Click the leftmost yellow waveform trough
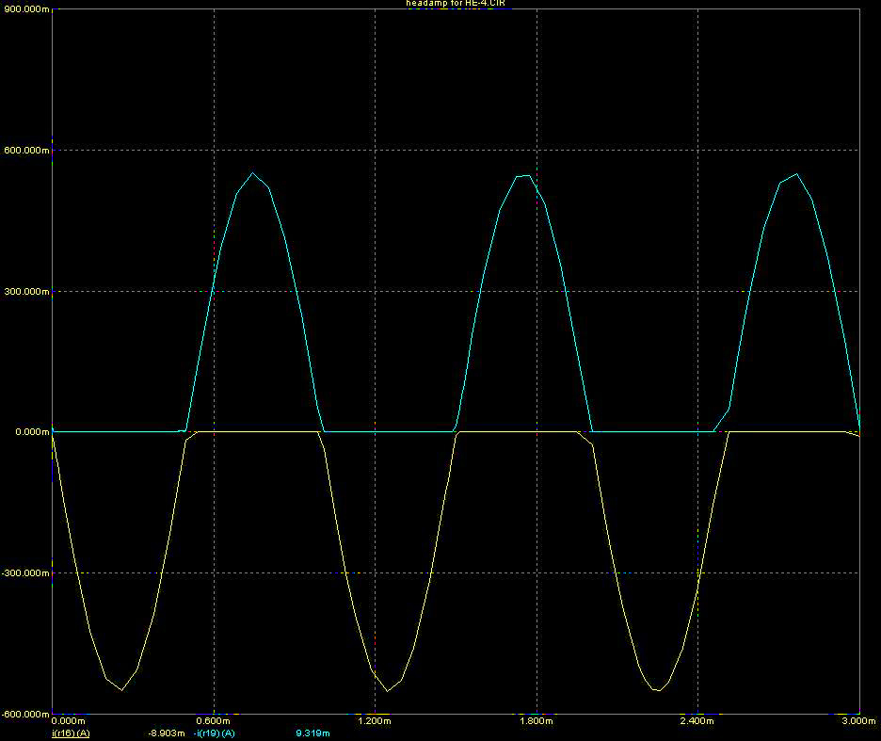881x741 pixels. coord(121,690)
